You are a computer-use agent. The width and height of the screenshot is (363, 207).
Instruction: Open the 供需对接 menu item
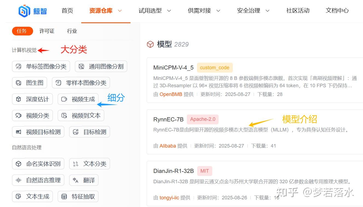point(199,11)
